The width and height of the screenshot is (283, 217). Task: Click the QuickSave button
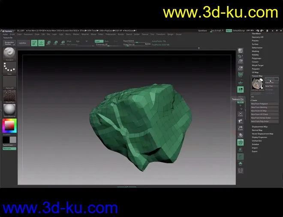click(202, 31)
